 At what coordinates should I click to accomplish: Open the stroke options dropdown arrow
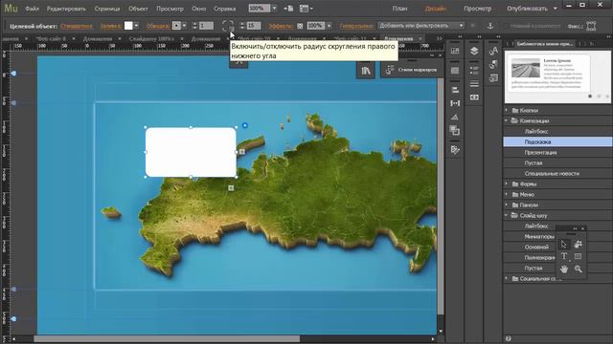point(184,26)
